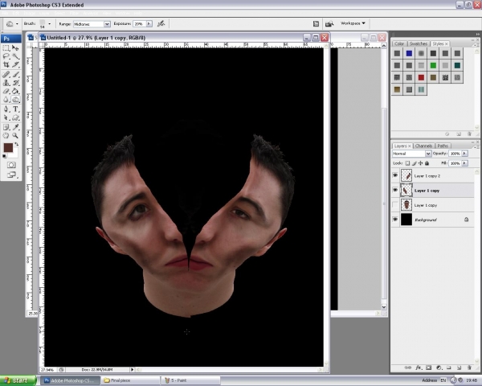Select the Crop tool
Image resolution: width=482 pixels, height=386 pixels.
[x=6, y=64]
